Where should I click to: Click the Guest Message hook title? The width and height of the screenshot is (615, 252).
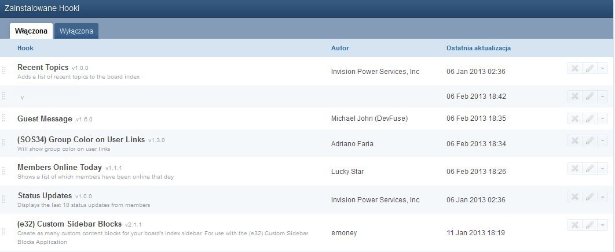click(45, 118)
